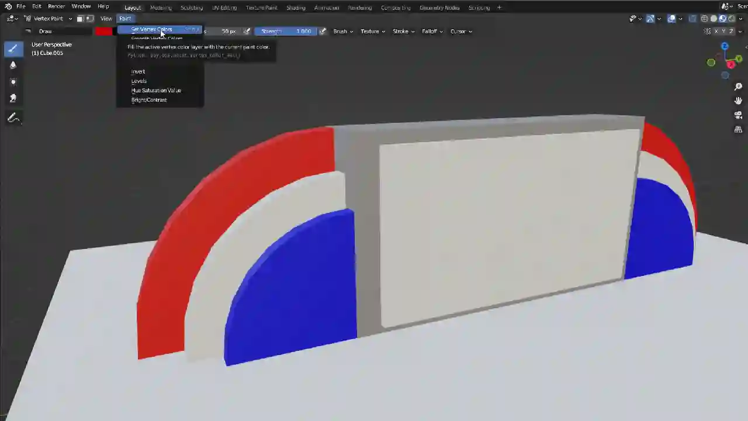The height and width of the screenshot is (421, 748).
Task: Select the Blur brush tool
Action: click(13, 65)
